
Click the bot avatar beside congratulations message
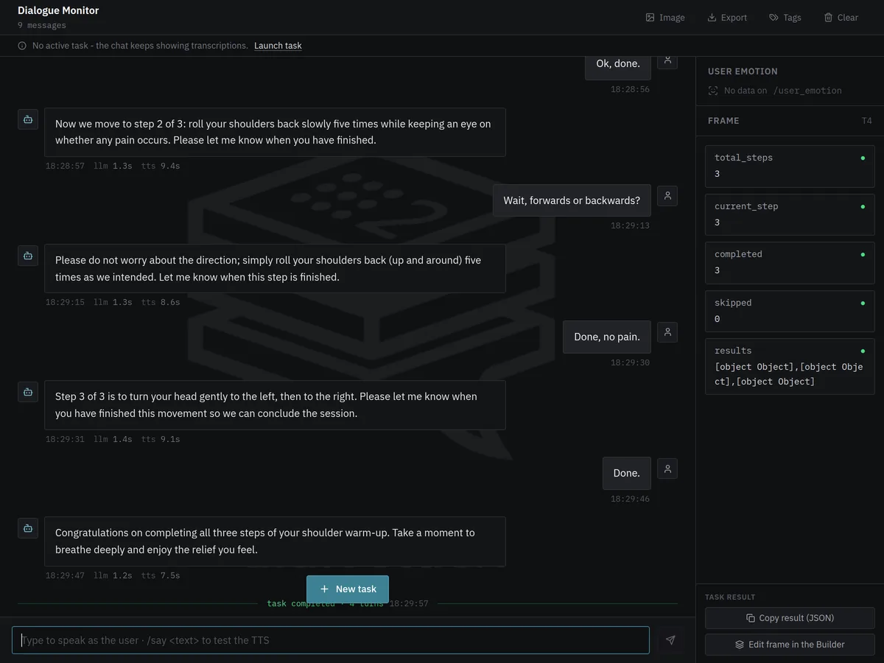(28, 528)
